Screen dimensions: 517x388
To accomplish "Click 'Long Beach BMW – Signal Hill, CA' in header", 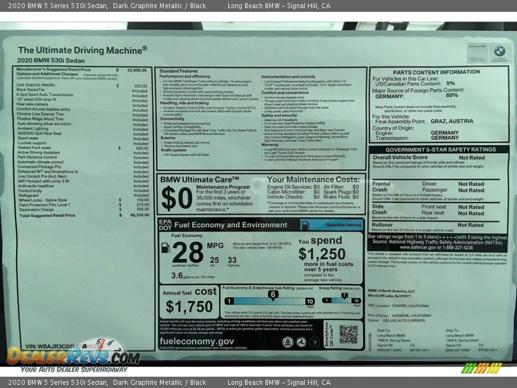I will (x=279, y=5).
